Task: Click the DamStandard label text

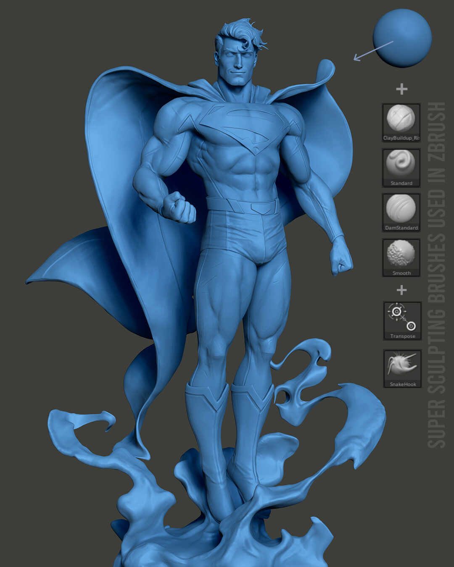Action: [401, 228]
